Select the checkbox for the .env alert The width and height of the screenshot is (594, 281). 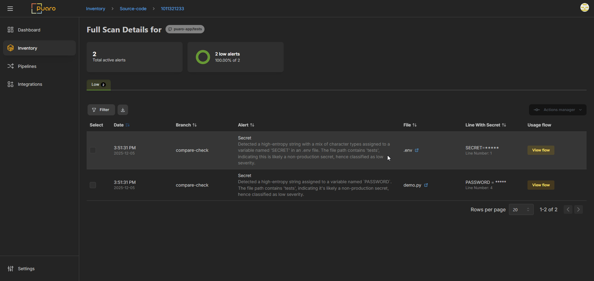click(x=93, y=150)
